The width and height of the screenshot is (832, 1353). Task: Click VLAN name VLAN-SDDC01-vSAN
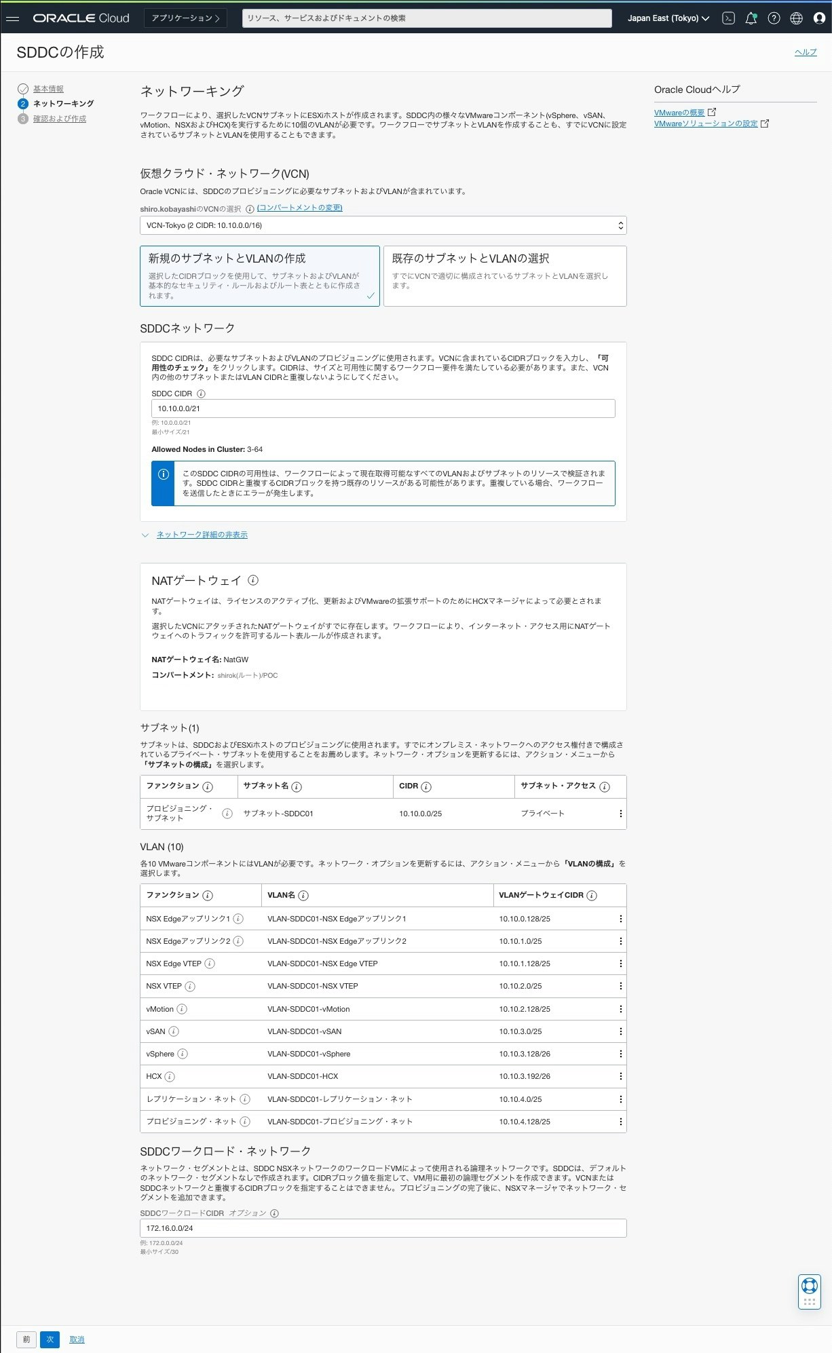coord(305,1031)
